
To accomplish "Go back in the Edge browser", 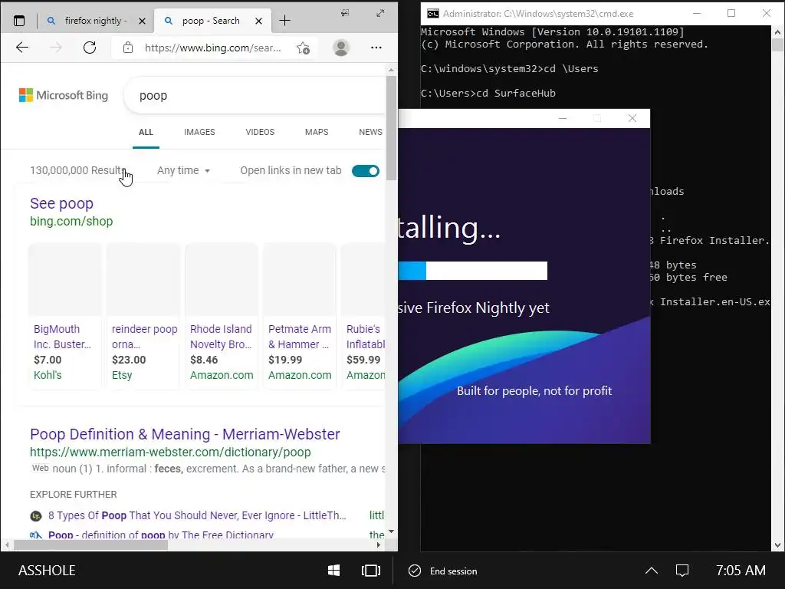I will (22, 48).
